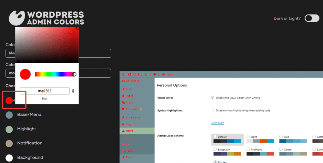
Task: Click the plus New item in admin bar
Action: pos(167,74)
